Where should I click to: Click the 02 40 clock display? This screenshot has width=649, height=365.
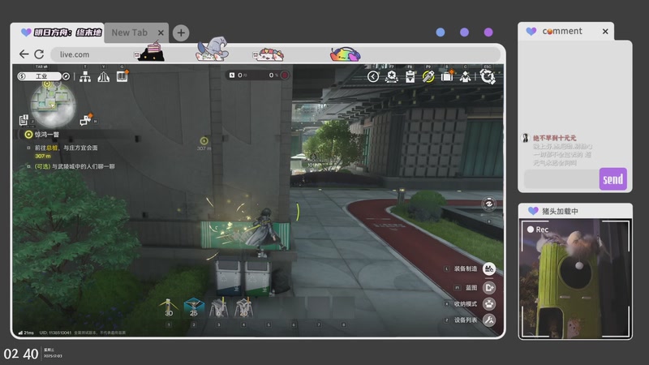[x=21, y=354]
